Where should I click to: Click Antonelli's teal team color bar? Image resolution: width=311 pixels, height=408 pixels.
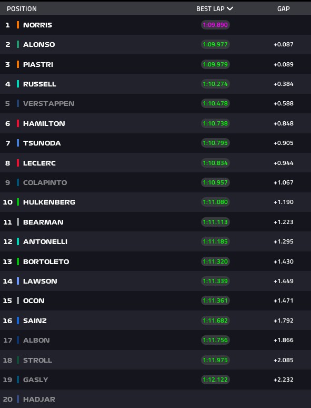coord(18,241)
